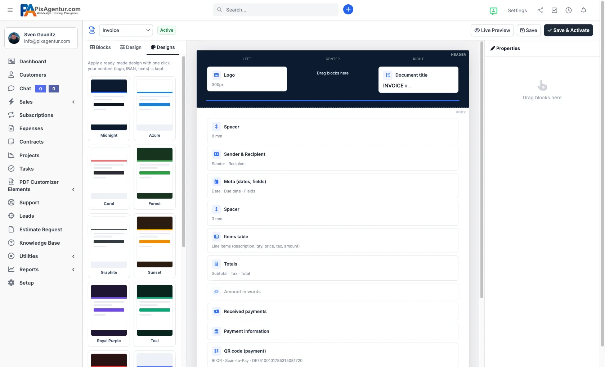
Task: Switch to the Design tab
Action: coord(131,47)
